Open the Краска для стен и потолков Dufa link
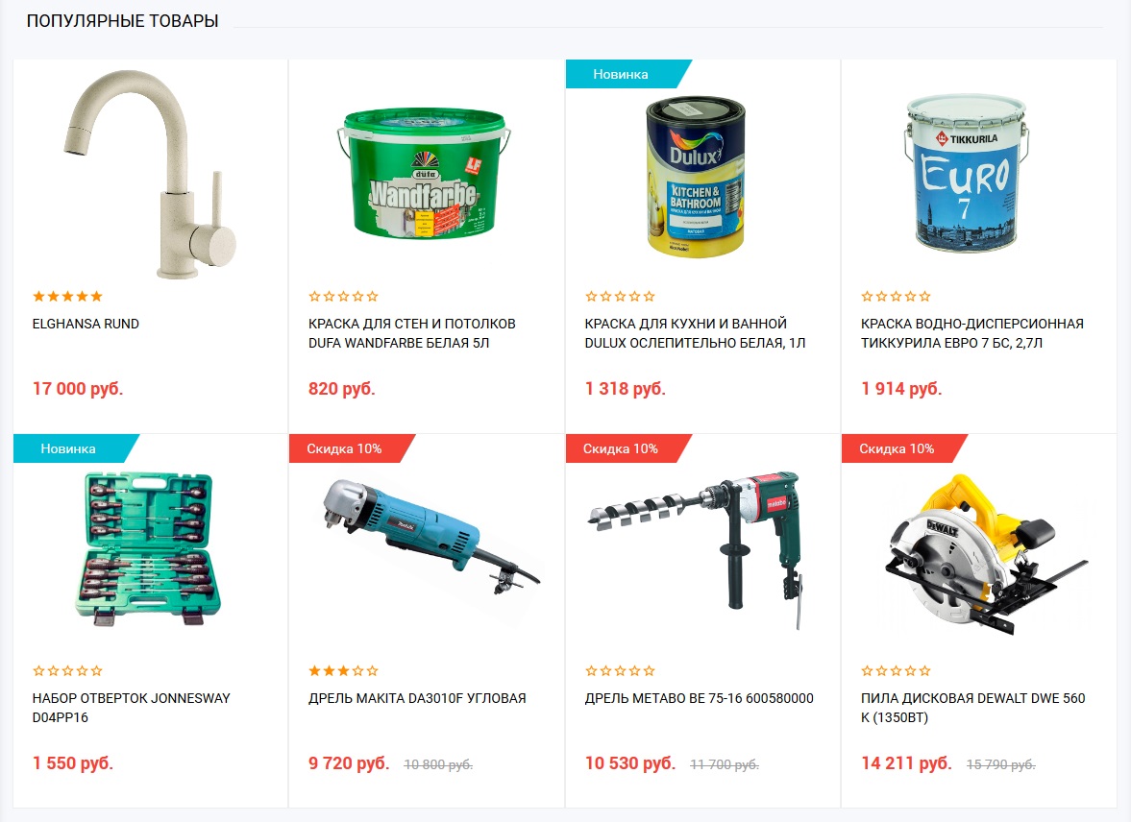This screenshot has height=822, width=1131. click(x=412, y=333)
